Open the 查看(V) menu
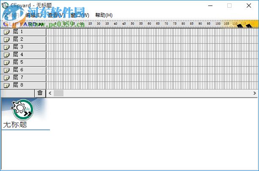Screen dimensions: 259x171 click(x=56, y=15)
